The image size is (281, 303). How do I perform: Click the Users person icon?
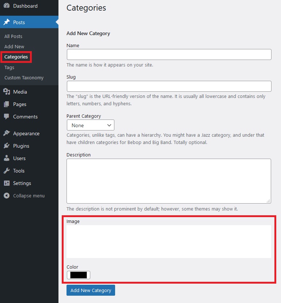click(7, 158)
